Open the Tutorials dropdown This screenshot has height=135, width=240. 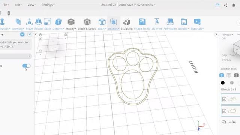(x=197, y=24)
